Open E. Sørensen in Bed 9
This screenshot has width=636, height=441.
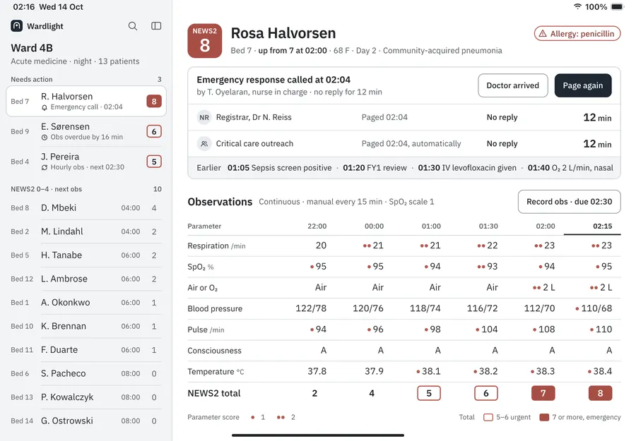coord(86,131)
